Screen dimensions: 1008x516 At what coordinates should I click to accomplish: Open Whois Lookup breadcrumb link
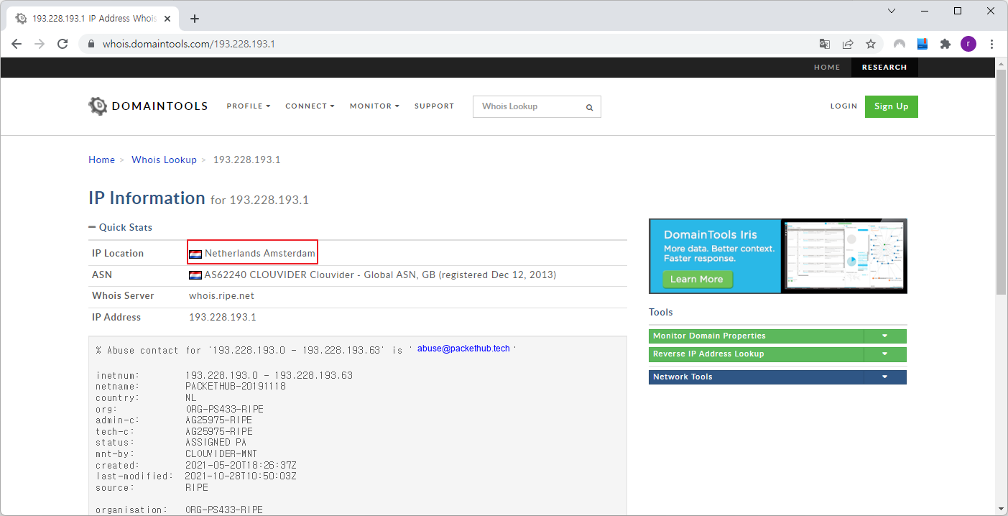coord(164,160)
